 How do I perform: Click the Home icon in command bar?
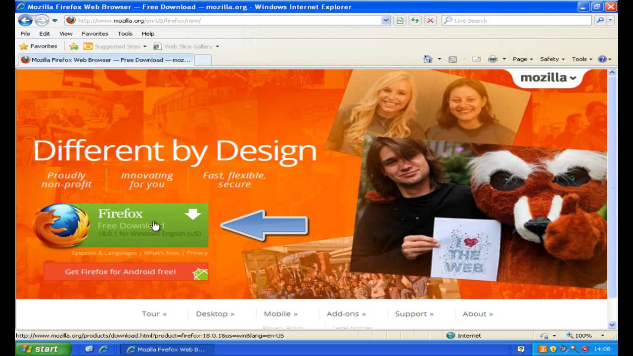tap(428, 59)
